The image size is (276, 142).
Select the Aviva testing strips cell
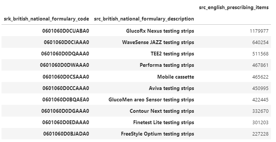click(171, 88)
